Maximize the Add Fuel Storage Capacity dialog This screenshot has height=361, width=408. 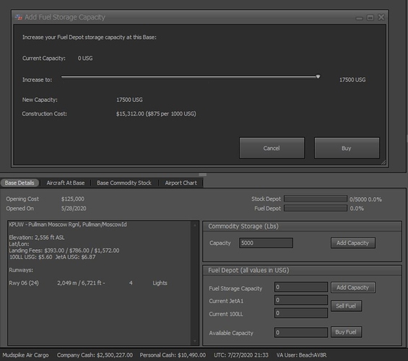[x=370, y=17]
